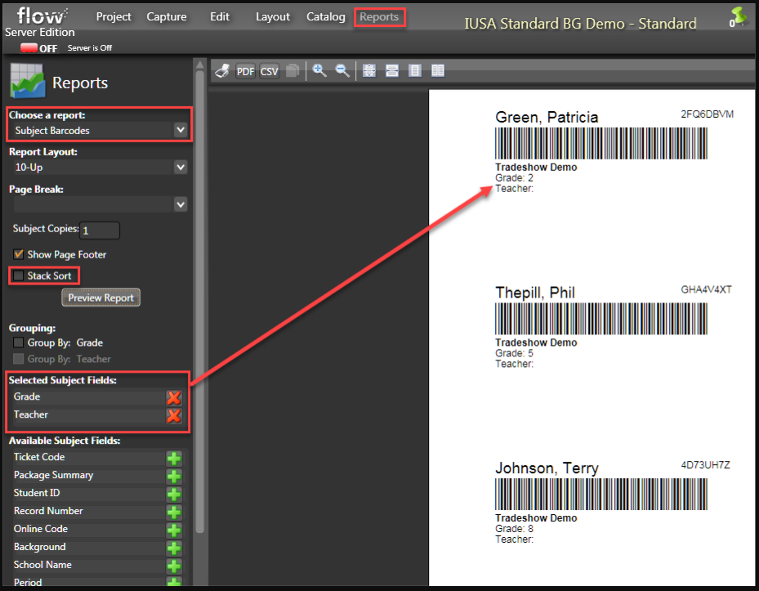759x591 pixels.
Task: Open the Catalog menu
Action: pos(325,16)
